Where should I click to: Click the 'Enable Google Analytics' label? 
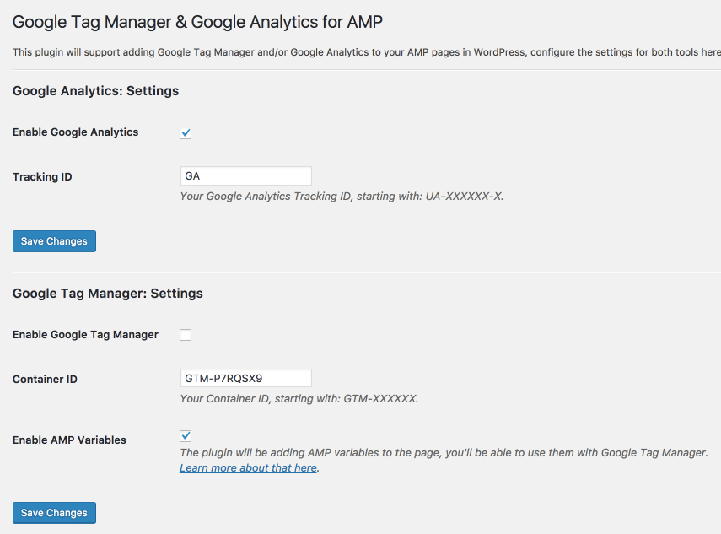(x=75, y=132)
